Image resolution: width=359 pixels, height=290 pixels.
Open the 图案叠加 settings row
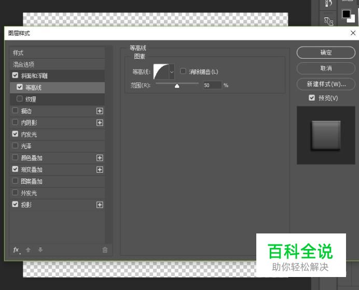[x=57, y=181]
